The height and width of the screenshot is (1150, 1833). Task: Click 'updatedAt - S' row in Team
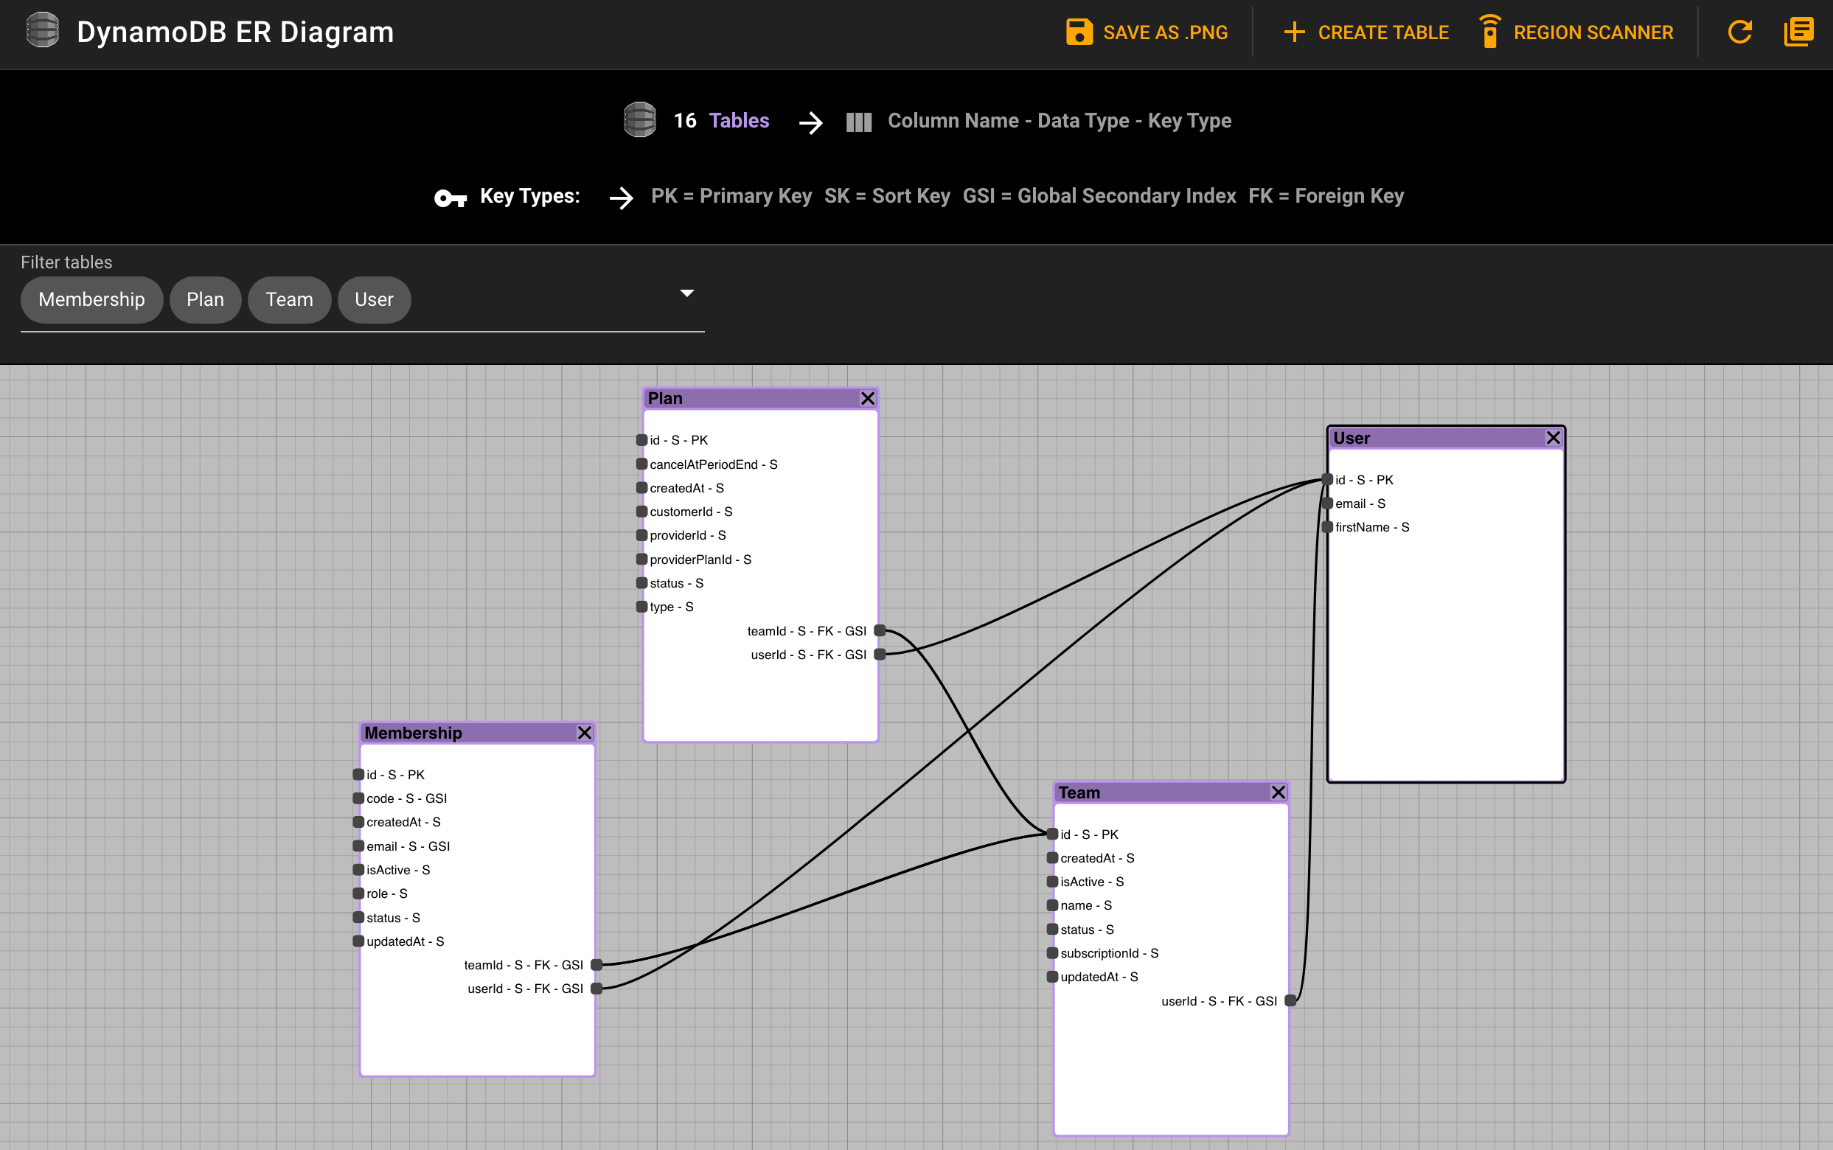(1099, 977)
